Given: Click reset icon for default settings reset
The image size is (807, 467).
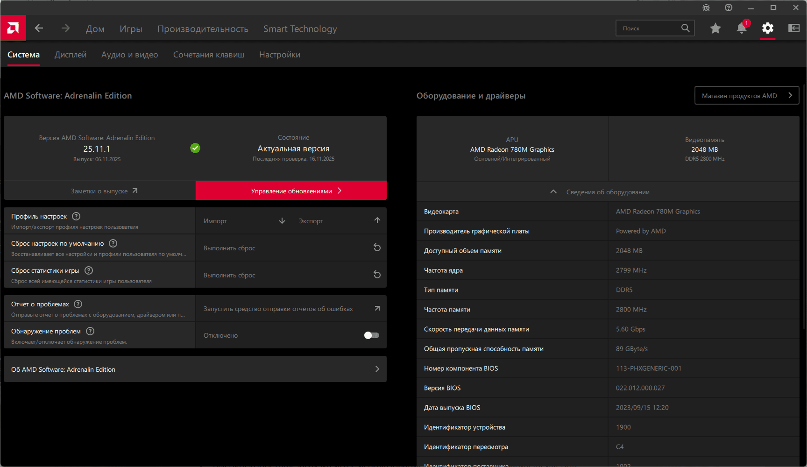Looking at the screenshot, I should [377, 248].
